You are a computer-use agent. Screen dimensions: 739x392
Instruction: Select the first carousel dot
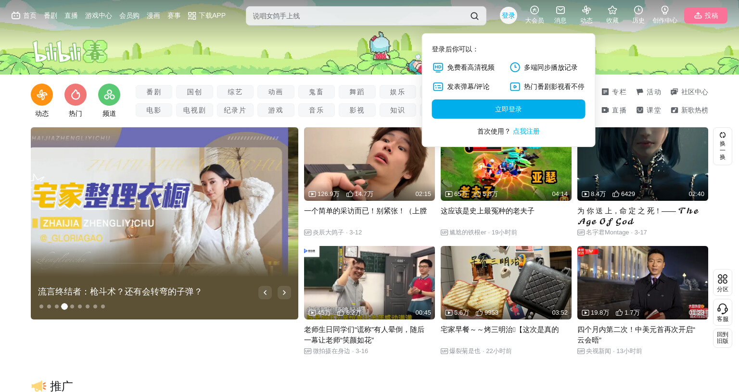[x=41, y=306]
